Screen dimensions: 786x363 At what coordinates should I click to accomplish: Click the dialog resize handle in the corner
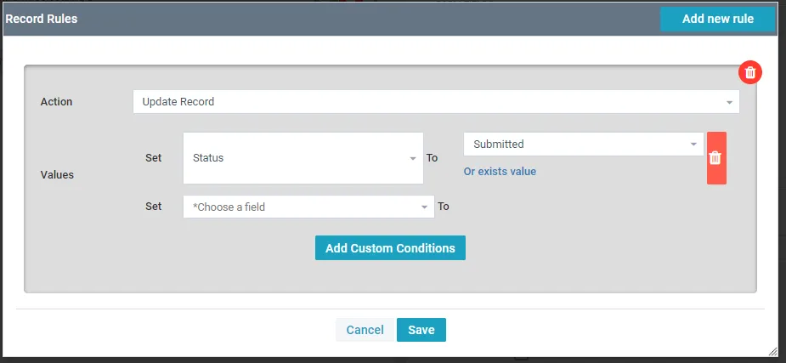[x=772, y=350]
